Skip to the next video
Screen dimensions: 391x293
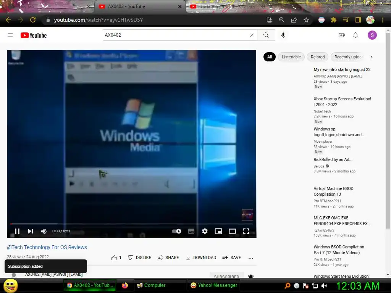pyautogui.click(x=31, y=231)
